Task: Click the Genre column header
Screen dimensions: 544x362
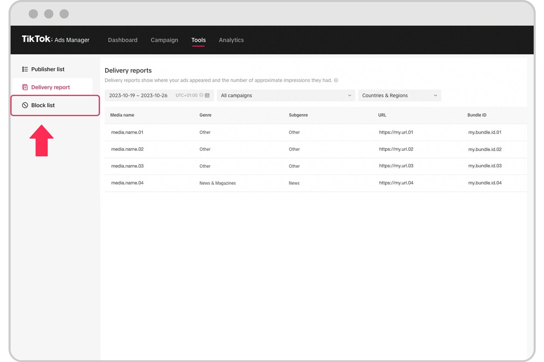Action: pyautogui.click(x=205, y=115)
